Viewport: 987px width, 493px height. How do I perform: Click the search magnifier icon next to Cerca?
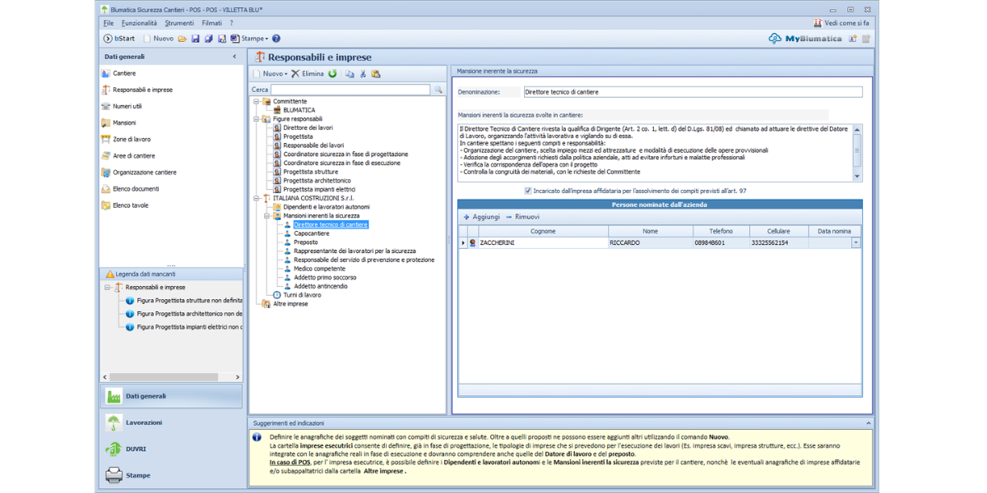point(438,90)
